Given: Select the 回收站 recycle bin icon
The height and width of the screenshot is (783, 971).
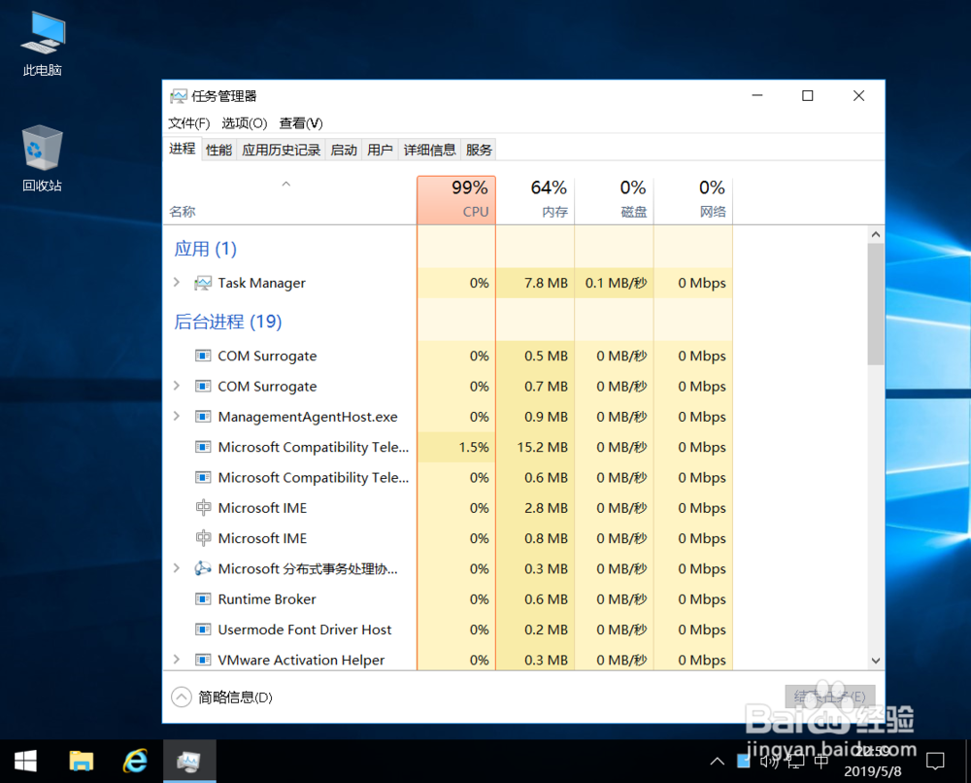Looking at the screenshot, I should (x=42, y=158).
